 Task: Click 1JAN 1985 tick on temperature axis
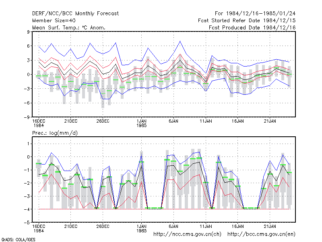(x=142, y=123)
